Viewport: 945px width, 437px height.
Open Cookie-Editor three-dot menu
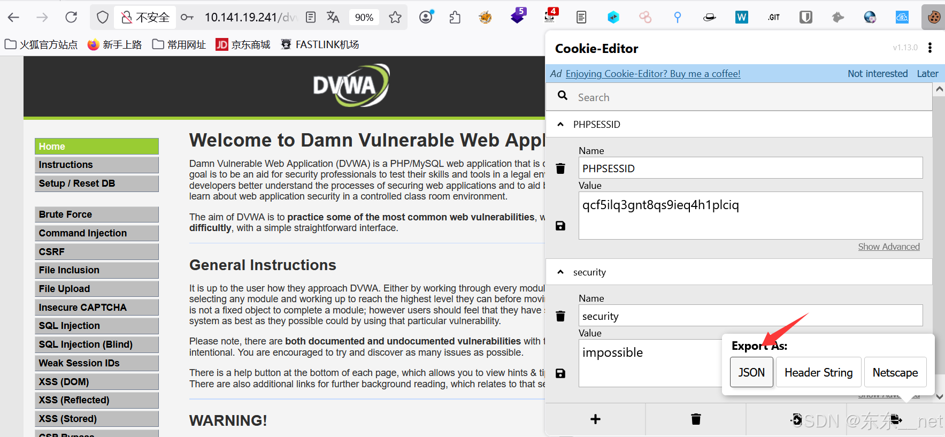click(x=930, y=48)
